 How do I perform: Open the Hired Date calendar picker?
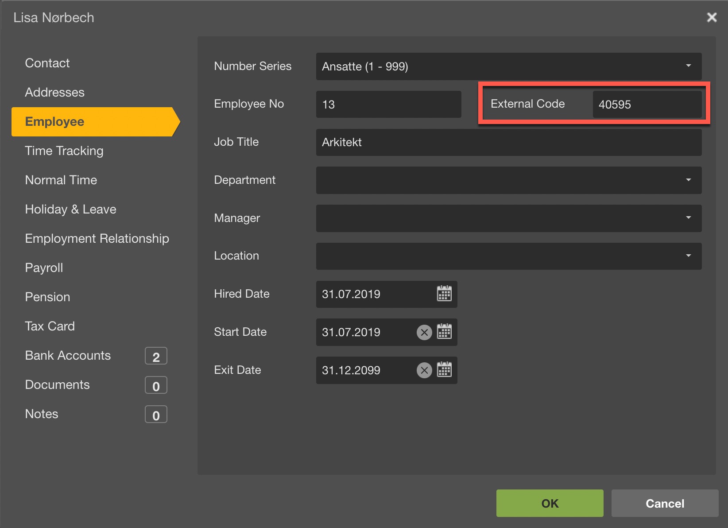coord(444,294)
